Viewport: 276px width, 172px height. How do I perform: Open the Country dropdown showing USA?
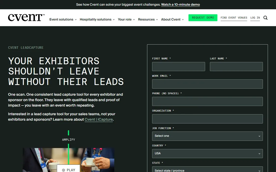coord(207,153)
